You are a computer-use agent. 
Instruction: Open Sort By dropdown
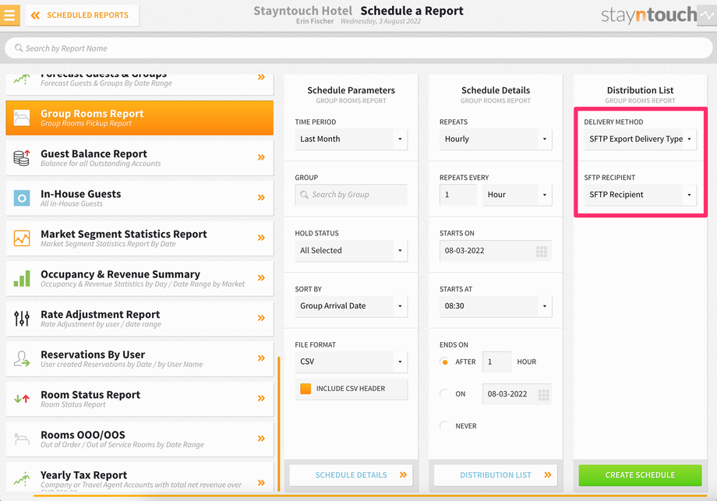(351, 305)
